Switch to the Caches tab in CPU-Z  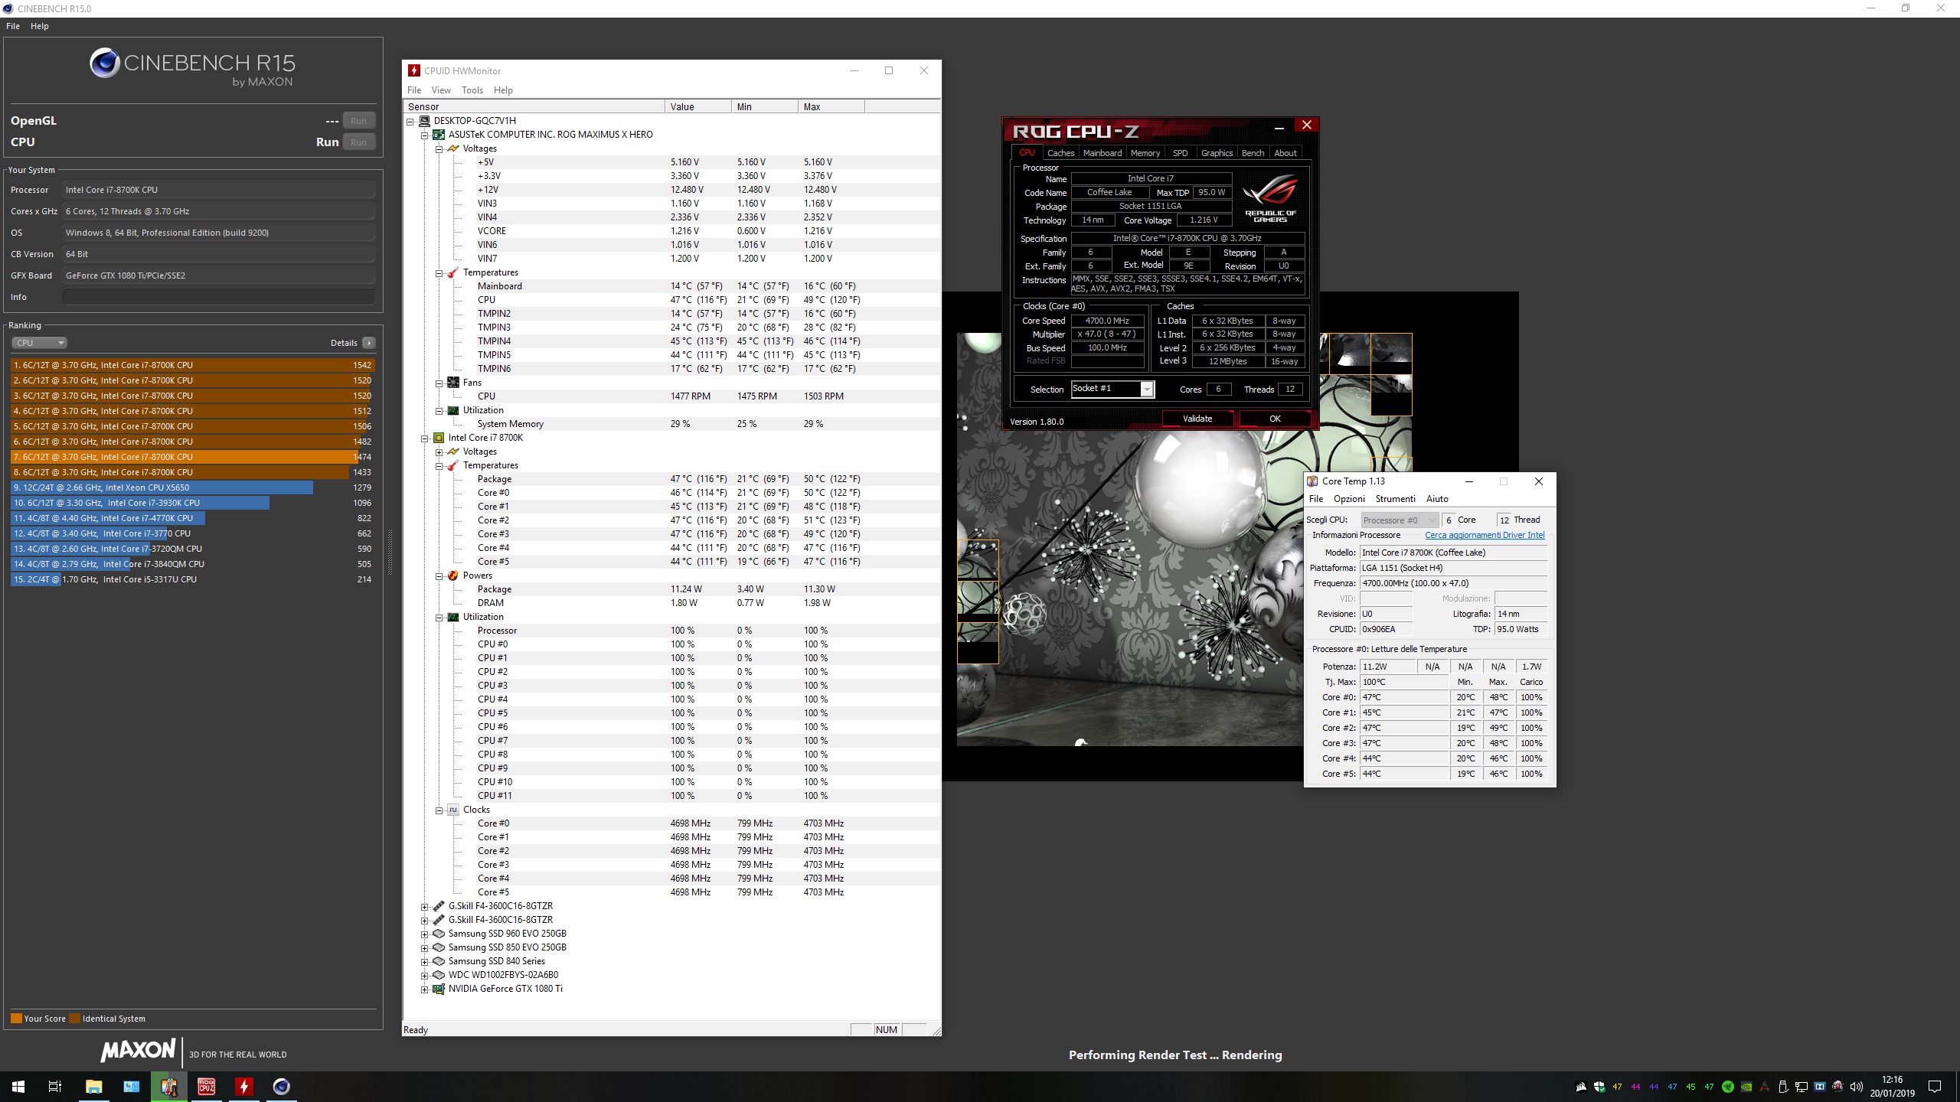(1060, 153)
